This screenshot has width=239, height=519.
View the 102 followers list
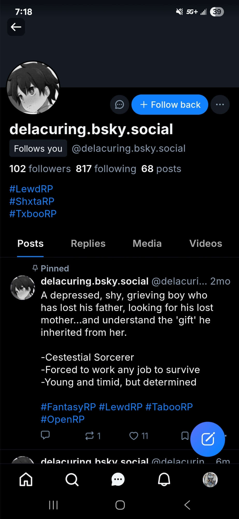[40, 169]
